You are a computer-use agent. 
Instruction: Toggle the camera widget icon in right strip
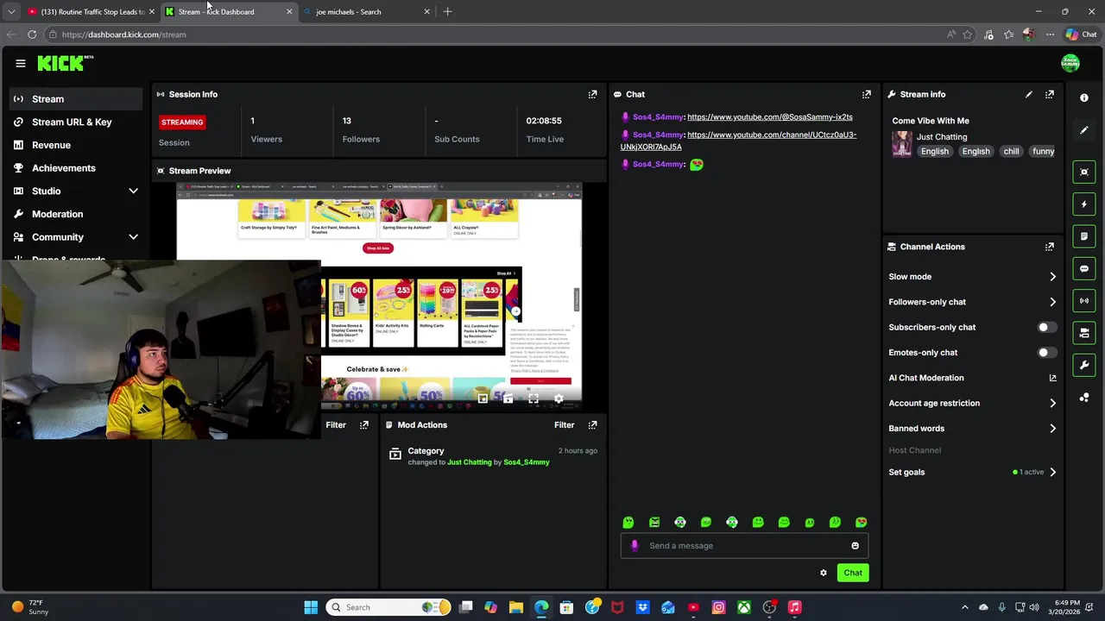pyautogui.click(x=1084, y=333)
